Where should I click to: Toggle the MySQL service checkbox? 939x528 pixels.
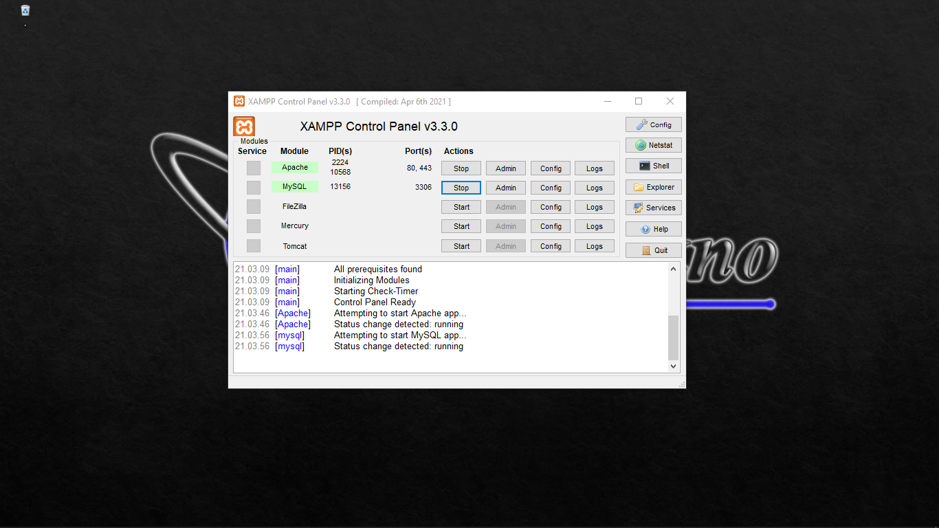pyautogui.click(x=254, y=187)
